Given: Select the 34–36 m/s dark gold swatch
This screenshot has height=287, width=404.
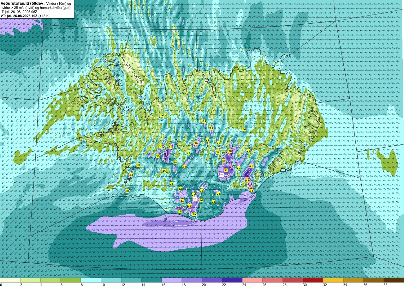Looking at the screenshot, I should [x=353, y=280].
